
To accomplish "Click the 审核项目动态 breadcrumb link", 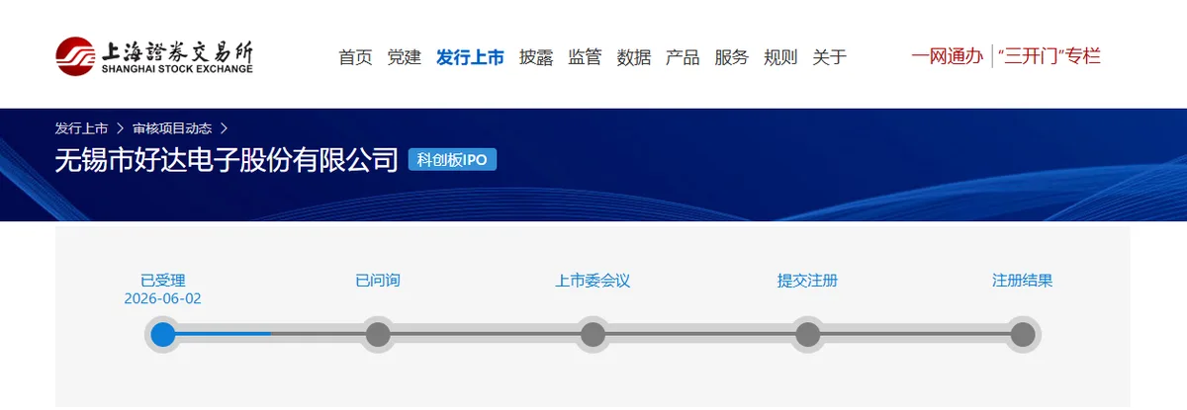I will pyautogui.click(x=172, y=128).
